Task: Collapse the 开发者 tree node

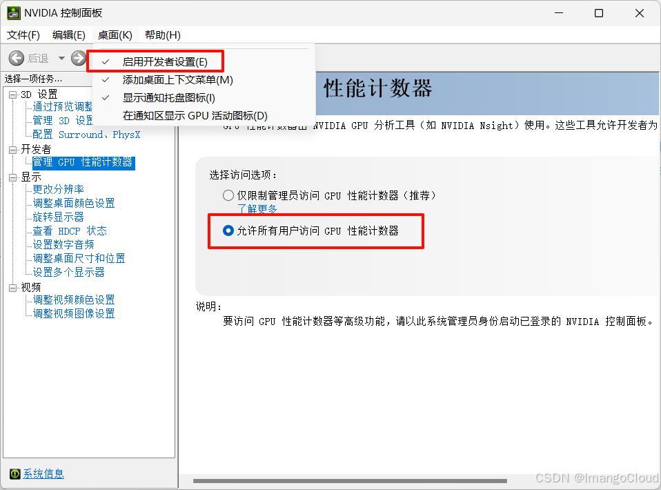Action: tap(13, 150)
